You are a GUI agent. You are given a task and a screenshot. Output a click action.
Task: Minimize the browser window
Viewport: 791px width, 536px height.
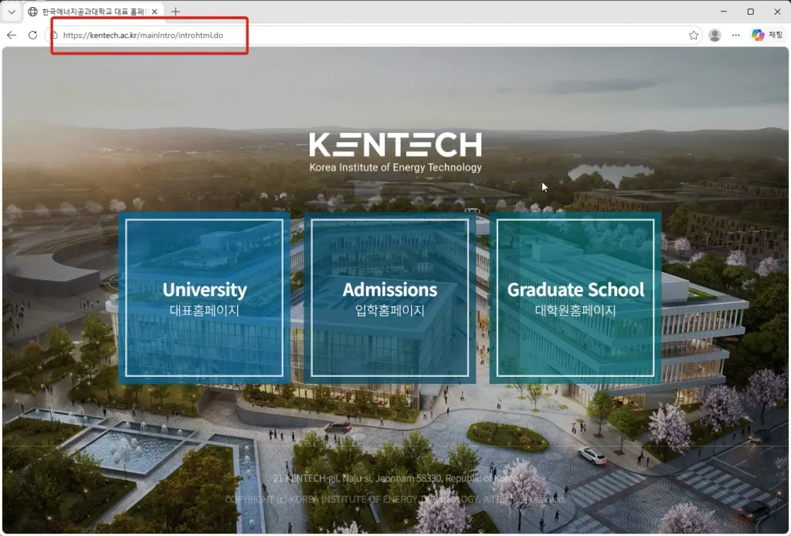pyautogui.click(x=724, y=11)
